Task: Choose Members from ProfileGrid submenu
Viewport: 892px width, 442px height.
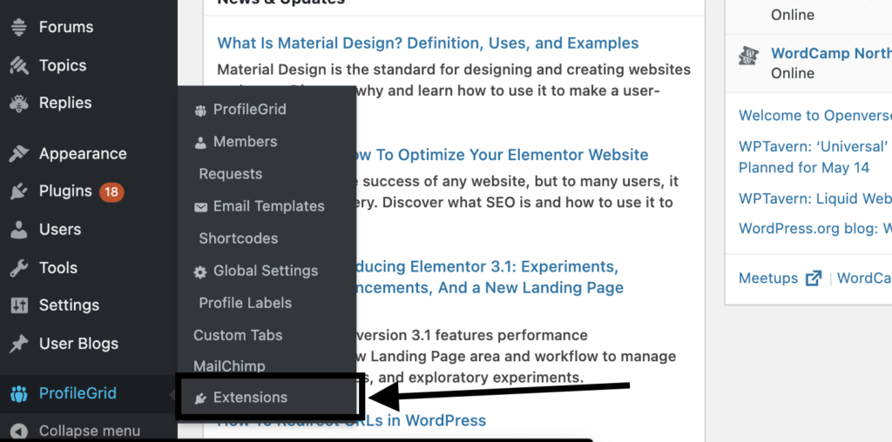Action: 245,142
